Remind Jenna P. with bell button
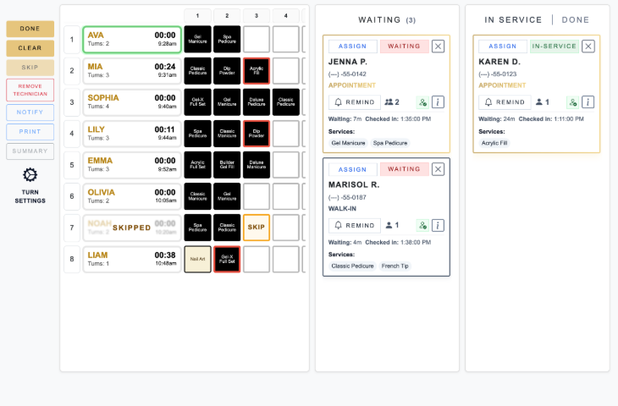Screen dimensions: 618x406 (x=355, y=102)
